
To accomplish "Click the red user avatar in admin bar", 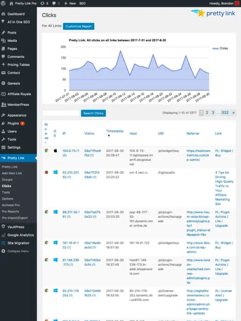I will click(237, 3).
